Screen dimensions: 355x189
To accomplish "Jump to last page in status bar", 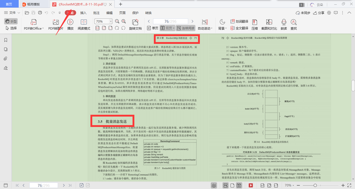I will (70, 185).
